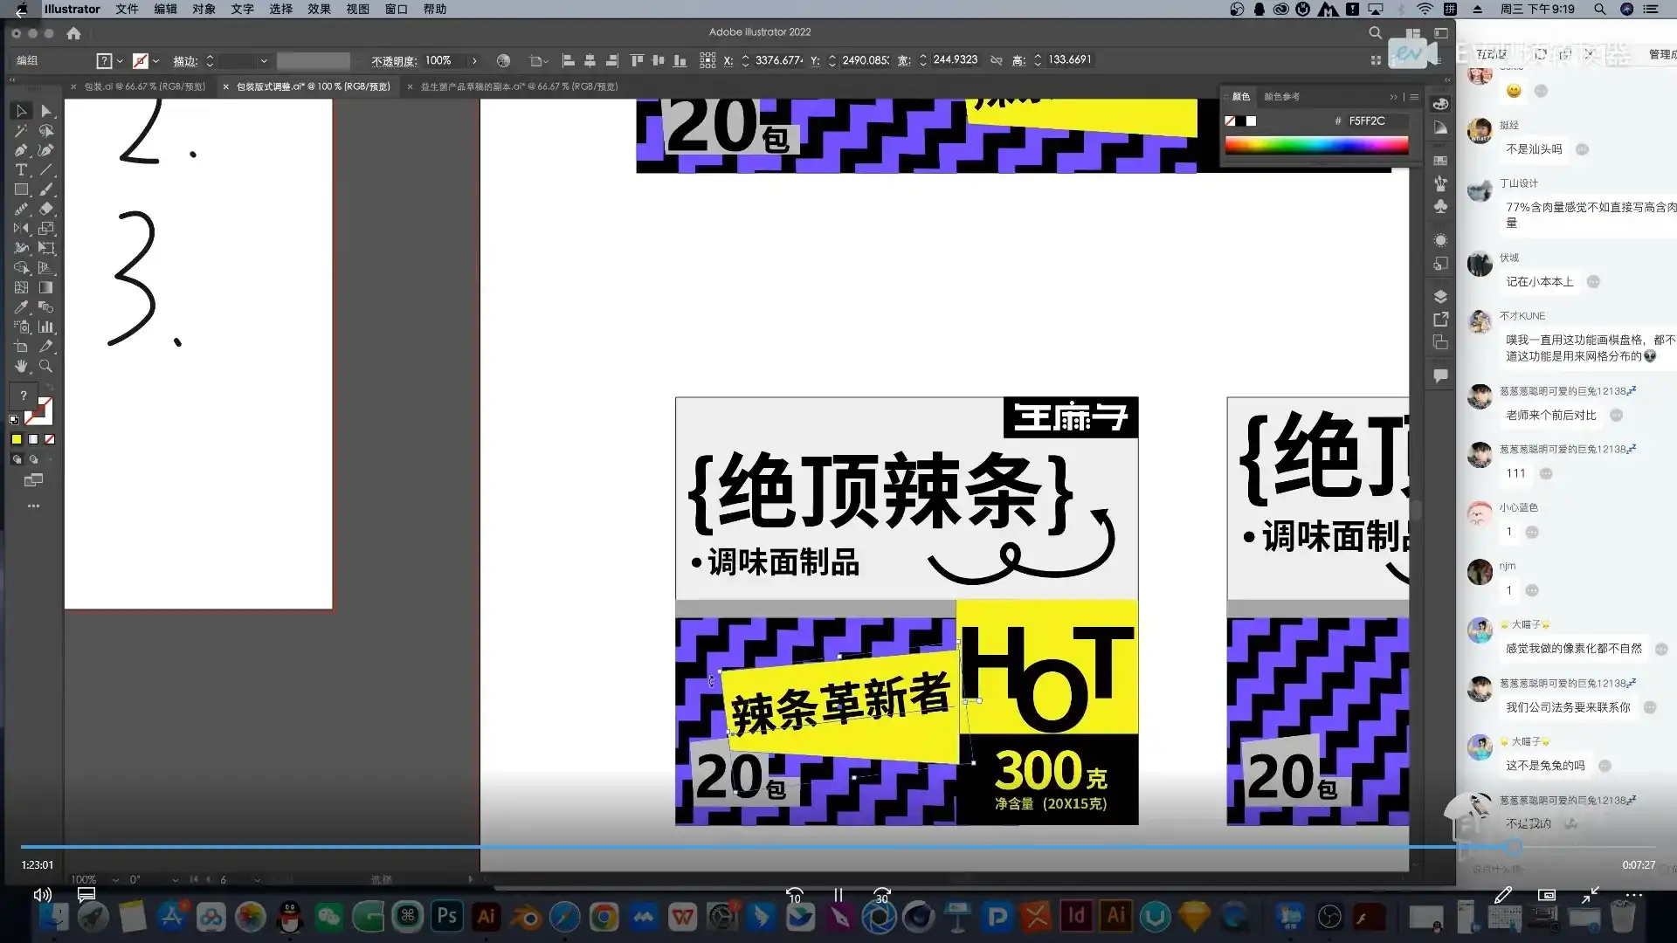Select the Zoom tool
This screenshot has height=943, width=1677.
[x=45, y=364]
